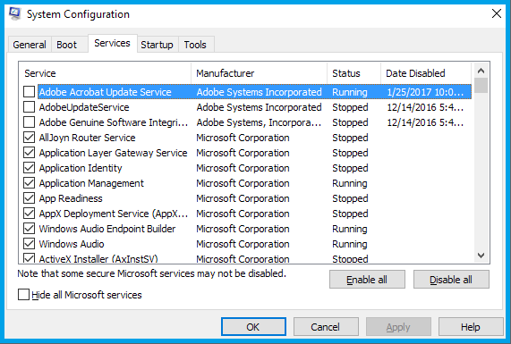Select the AdobeUpdateService row name
The image size is (511, 344).
pyautogui.click(x=84, y=107)
